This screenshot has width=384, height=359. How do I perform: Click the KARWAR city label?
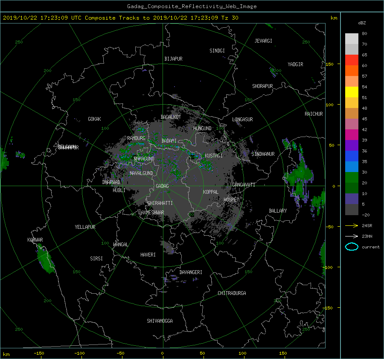coord(35,239)
